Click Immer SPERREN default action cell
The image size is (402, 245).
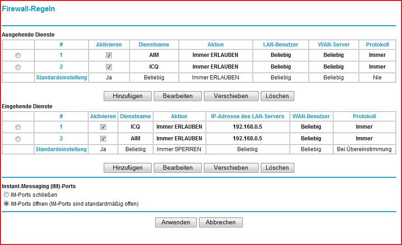point(179,149)
